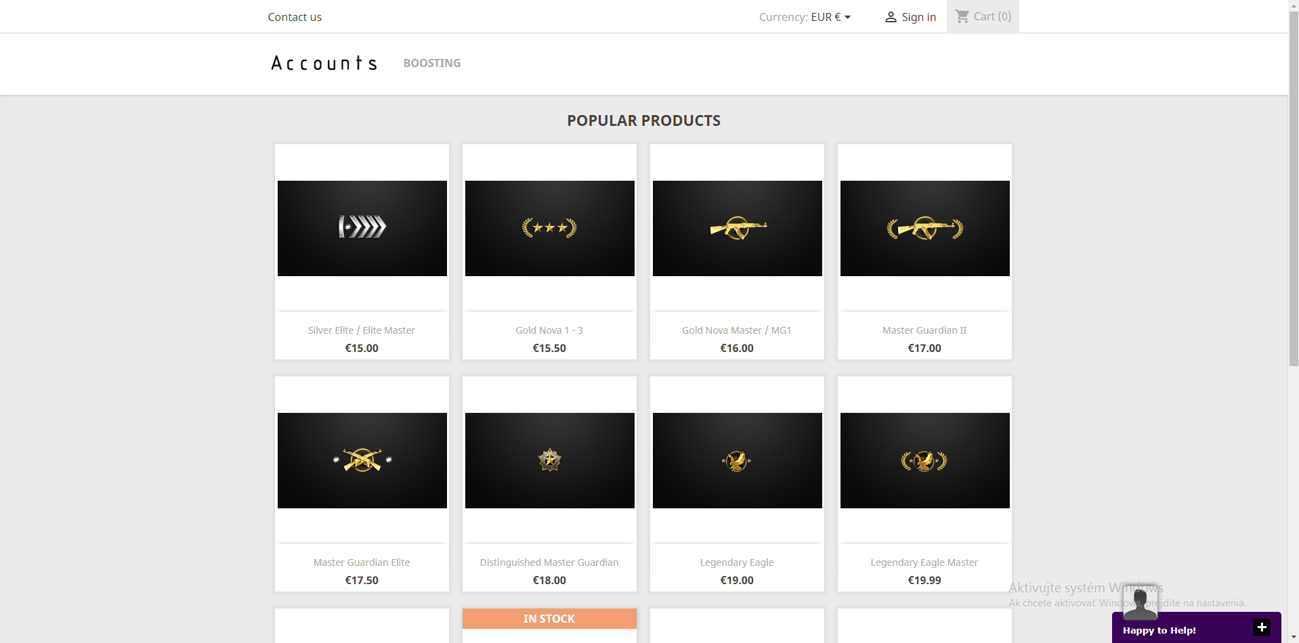Click the Sign in person icon

[891, 17]
